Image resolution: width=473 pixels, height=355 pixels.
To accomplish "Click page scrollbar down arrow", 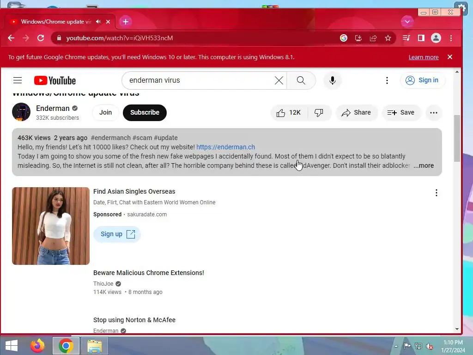I will pyautogui.click(x=457, y=329).
